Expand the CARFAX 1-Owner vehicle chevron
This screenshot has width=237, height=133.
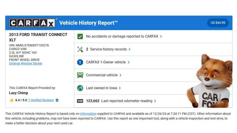click(x=129, y=62)
